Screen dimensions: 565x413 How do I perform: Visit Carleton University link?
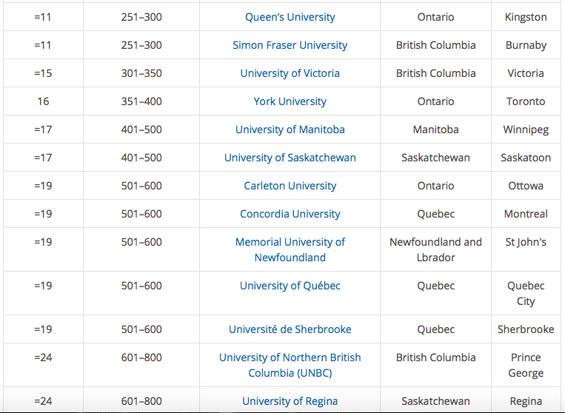coord(290,186)
